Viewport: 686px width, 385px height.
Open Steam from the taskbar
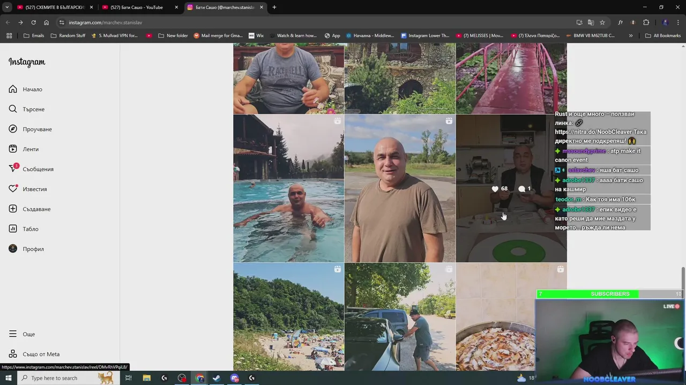coord(217,378)
